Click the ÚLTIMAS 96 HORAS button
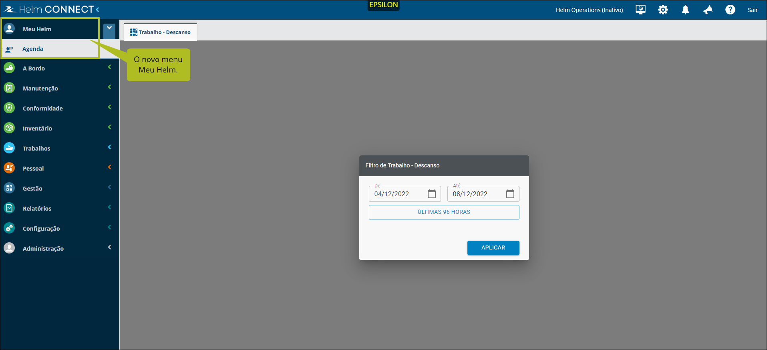 pyautogui.click(x=444, y=212)
